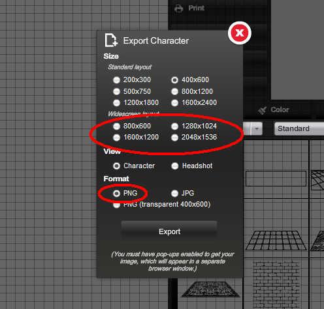The height and width of the screenshot is (309, 324).
Task: Click the Color paintbrush icon
Action: pos(263,110)
